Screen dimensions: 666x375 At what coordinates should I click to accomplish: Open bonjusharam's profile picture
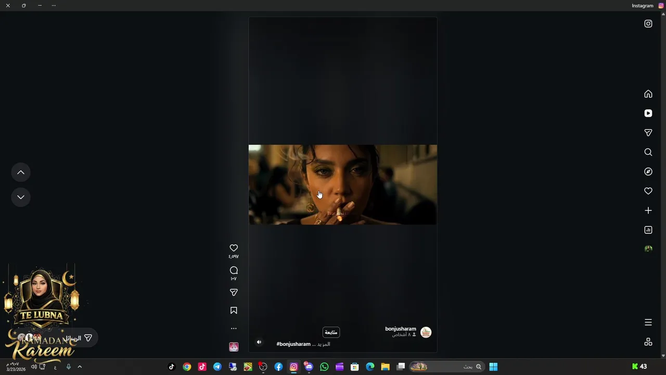click(x=426, y=332)
